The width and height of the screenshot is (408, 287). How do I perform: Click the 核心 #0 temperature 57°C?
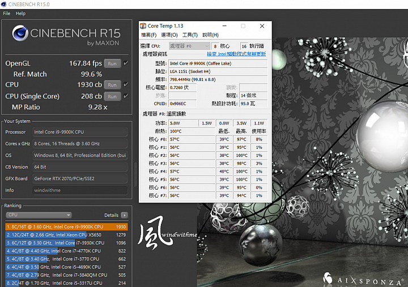pos(192,139)
